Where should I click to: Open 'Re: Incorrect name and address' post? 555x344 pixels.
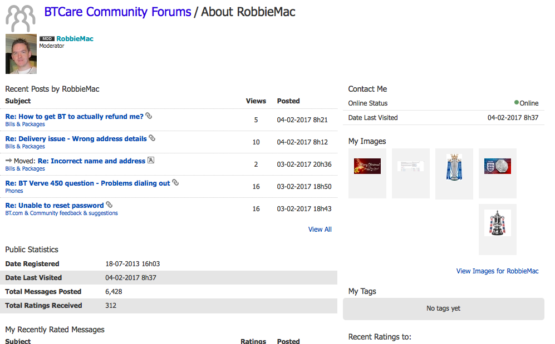91,161
